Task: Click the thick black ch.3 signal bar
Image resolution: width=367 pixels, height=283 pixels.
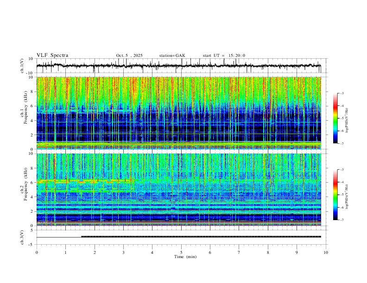Action: click(201, 237)
